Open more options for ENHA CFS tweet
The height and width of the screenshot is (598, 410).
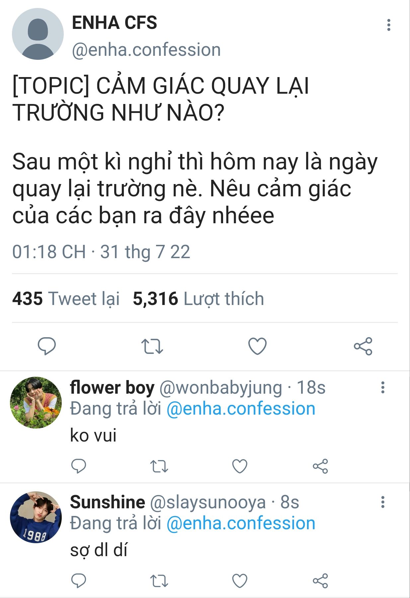tap(388, 25)
